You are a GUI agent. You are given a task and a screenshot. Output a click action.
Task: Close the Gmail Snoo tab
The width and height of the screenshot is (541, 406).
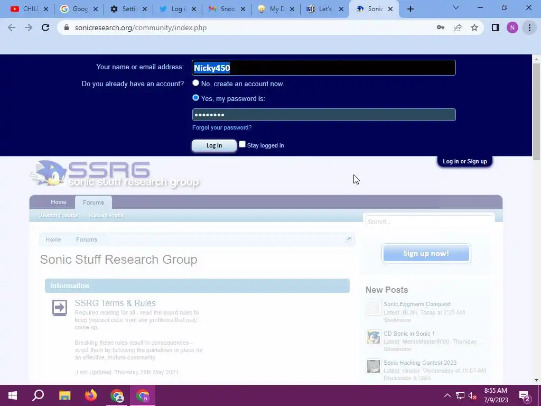pos(243,10)
